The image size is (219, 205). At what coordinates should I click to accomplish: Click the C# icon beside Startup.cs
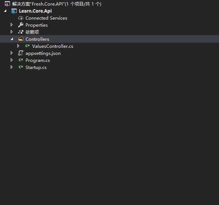pyautogui.click(x=21, y=67)
